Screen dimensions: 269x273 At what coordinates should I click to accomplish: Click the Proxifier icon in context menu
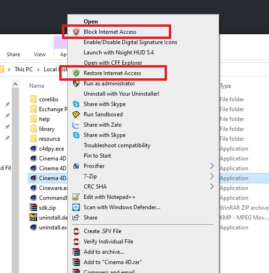coord(76,166)
